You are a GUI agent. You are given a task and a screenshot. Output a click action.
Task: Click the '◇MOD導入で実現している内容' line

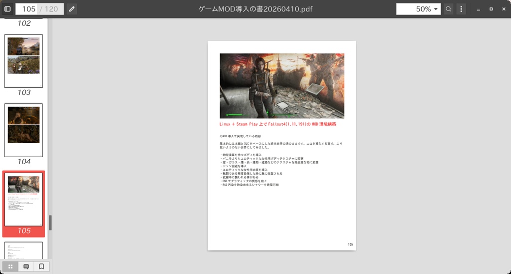pyautogui.click(x=240, y=136)
